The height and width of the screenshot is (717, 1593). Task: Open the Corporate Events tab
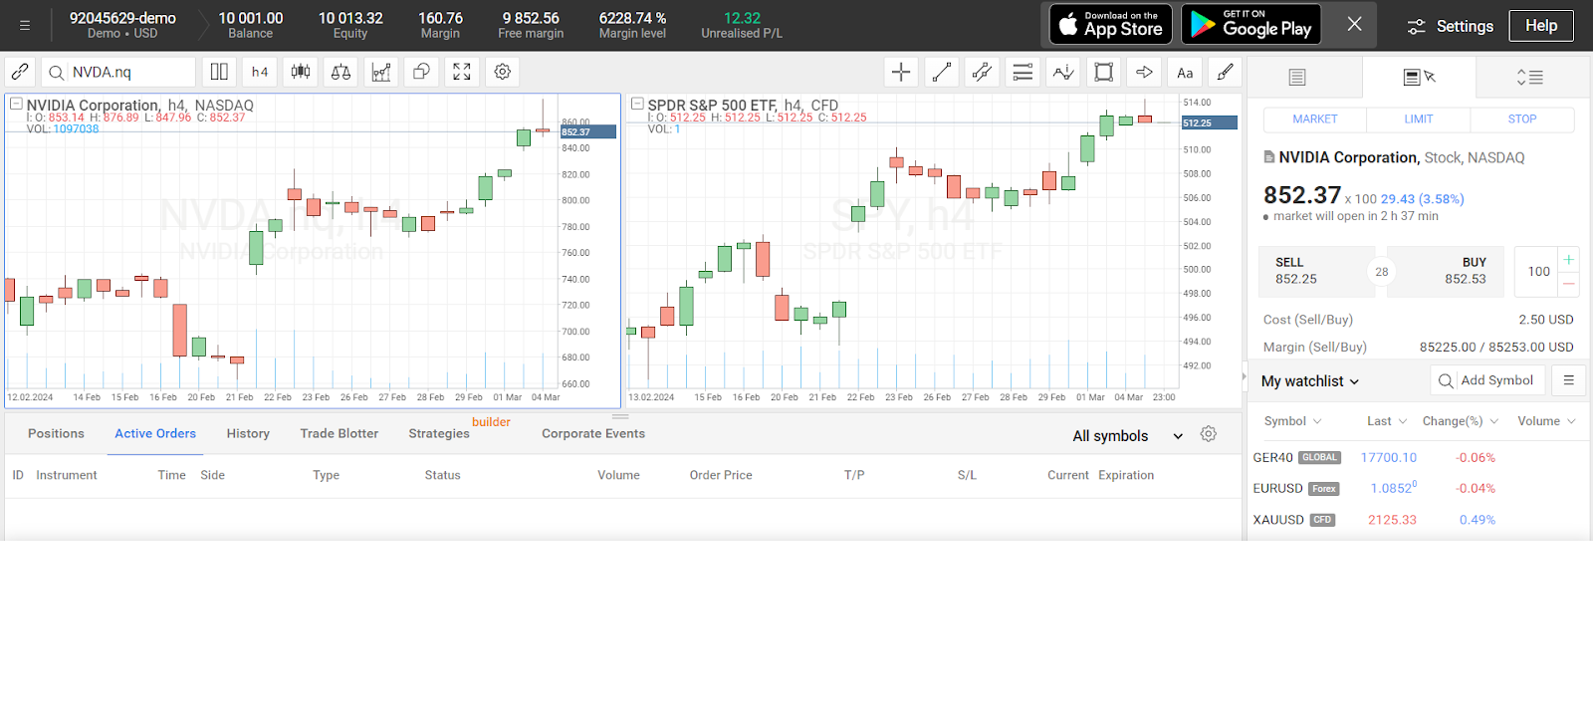click(x=593, y=434)
